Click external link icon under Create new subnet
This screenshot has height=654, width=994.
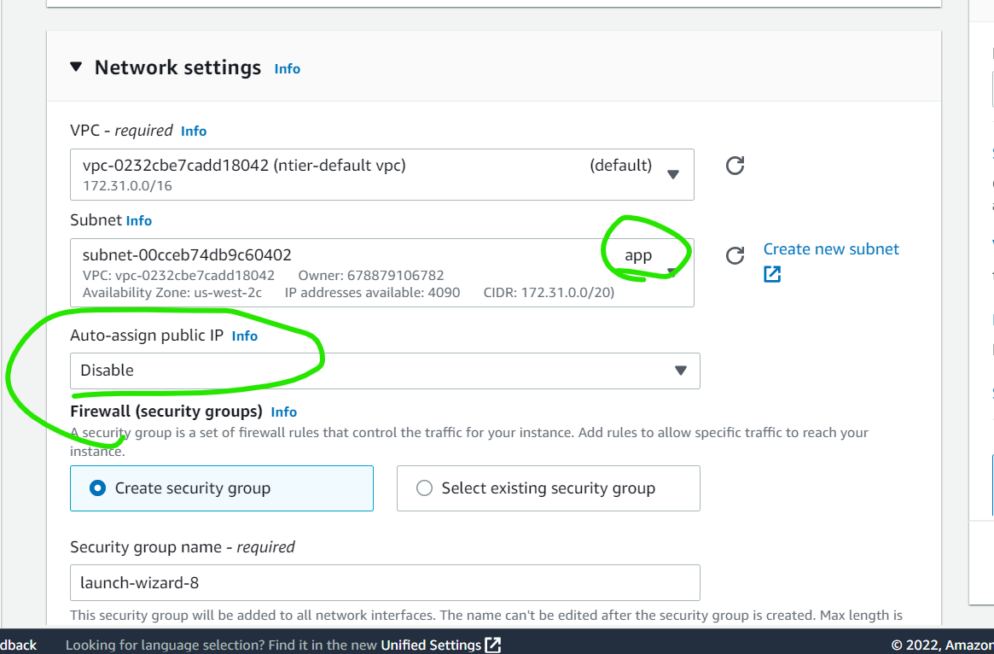pos(772,274)
